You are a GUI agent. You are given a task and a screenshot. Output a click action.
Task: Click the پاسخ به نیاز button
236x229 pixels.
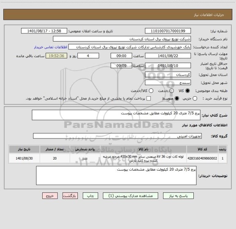[x=178, y=196]
